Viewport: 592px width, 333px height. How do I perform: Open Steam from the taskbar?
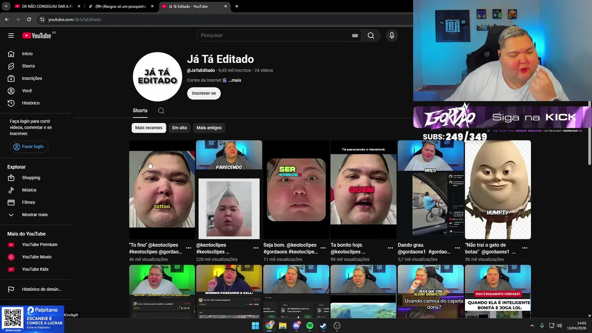(323, 326)
